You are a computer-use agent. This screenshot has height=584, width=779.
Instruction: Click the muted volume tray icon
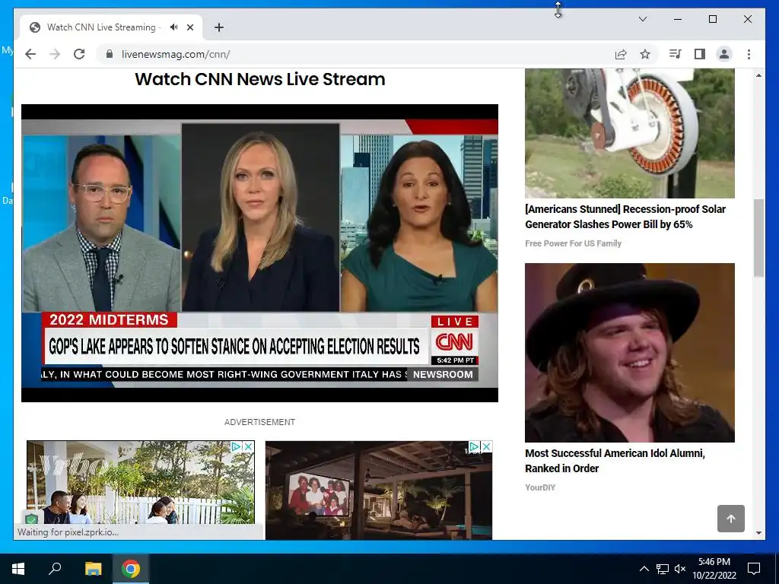tap(680, 569)
